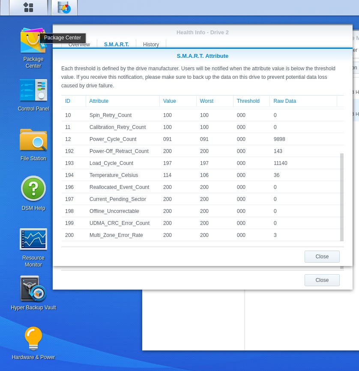Switch to the History tab

[151, 44]
